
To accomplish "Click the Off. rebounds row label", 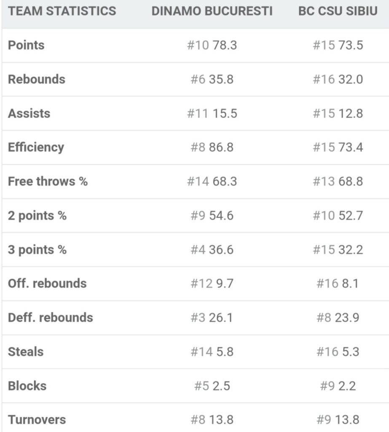I will click(47, 283).
